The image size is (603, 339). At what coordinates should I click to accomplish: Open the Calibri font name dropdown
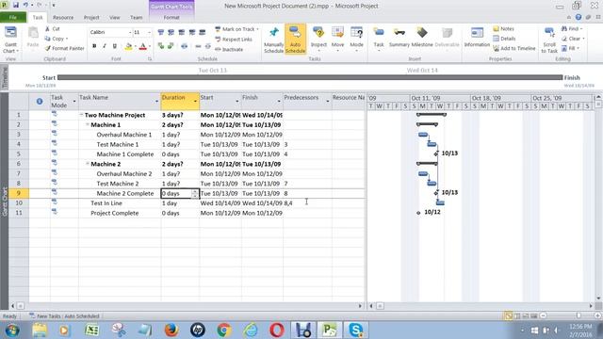click(x=130, y=32)
